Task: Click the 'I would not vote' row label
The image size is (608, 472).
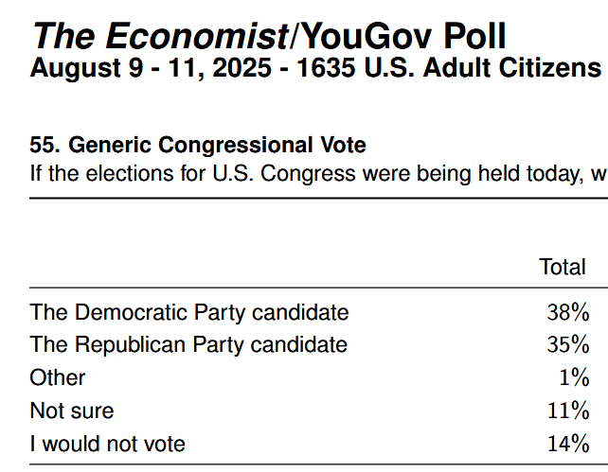Action: pos(108,444)
